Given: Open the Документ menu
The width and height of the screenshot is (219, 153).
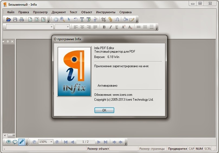Looking at the screenshot, I should [x=59, y=12].
